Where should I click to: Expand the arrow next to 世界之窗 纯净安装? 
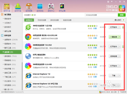(x=119, y=56)
